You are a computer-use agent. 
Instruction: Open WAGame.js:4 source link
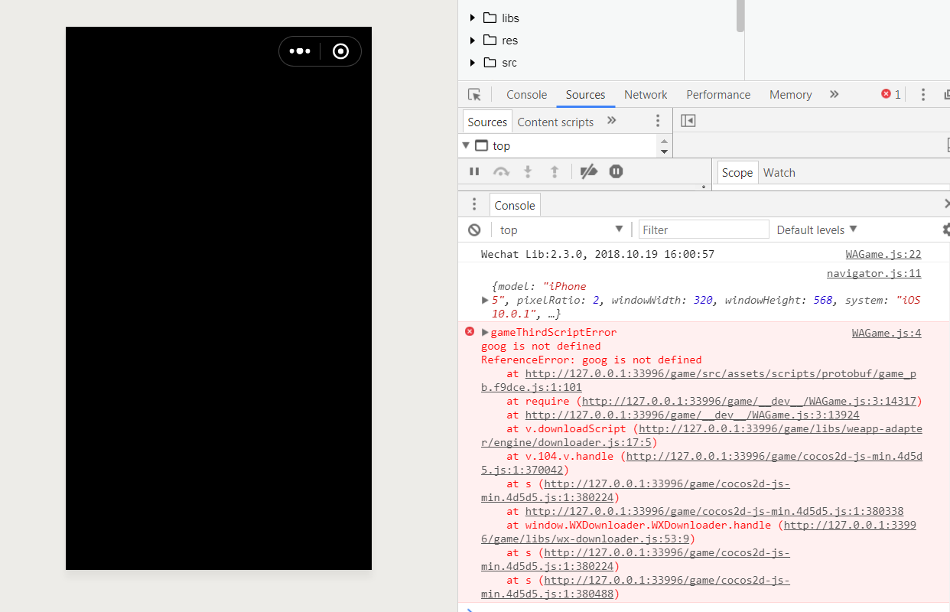click(887, 333)
